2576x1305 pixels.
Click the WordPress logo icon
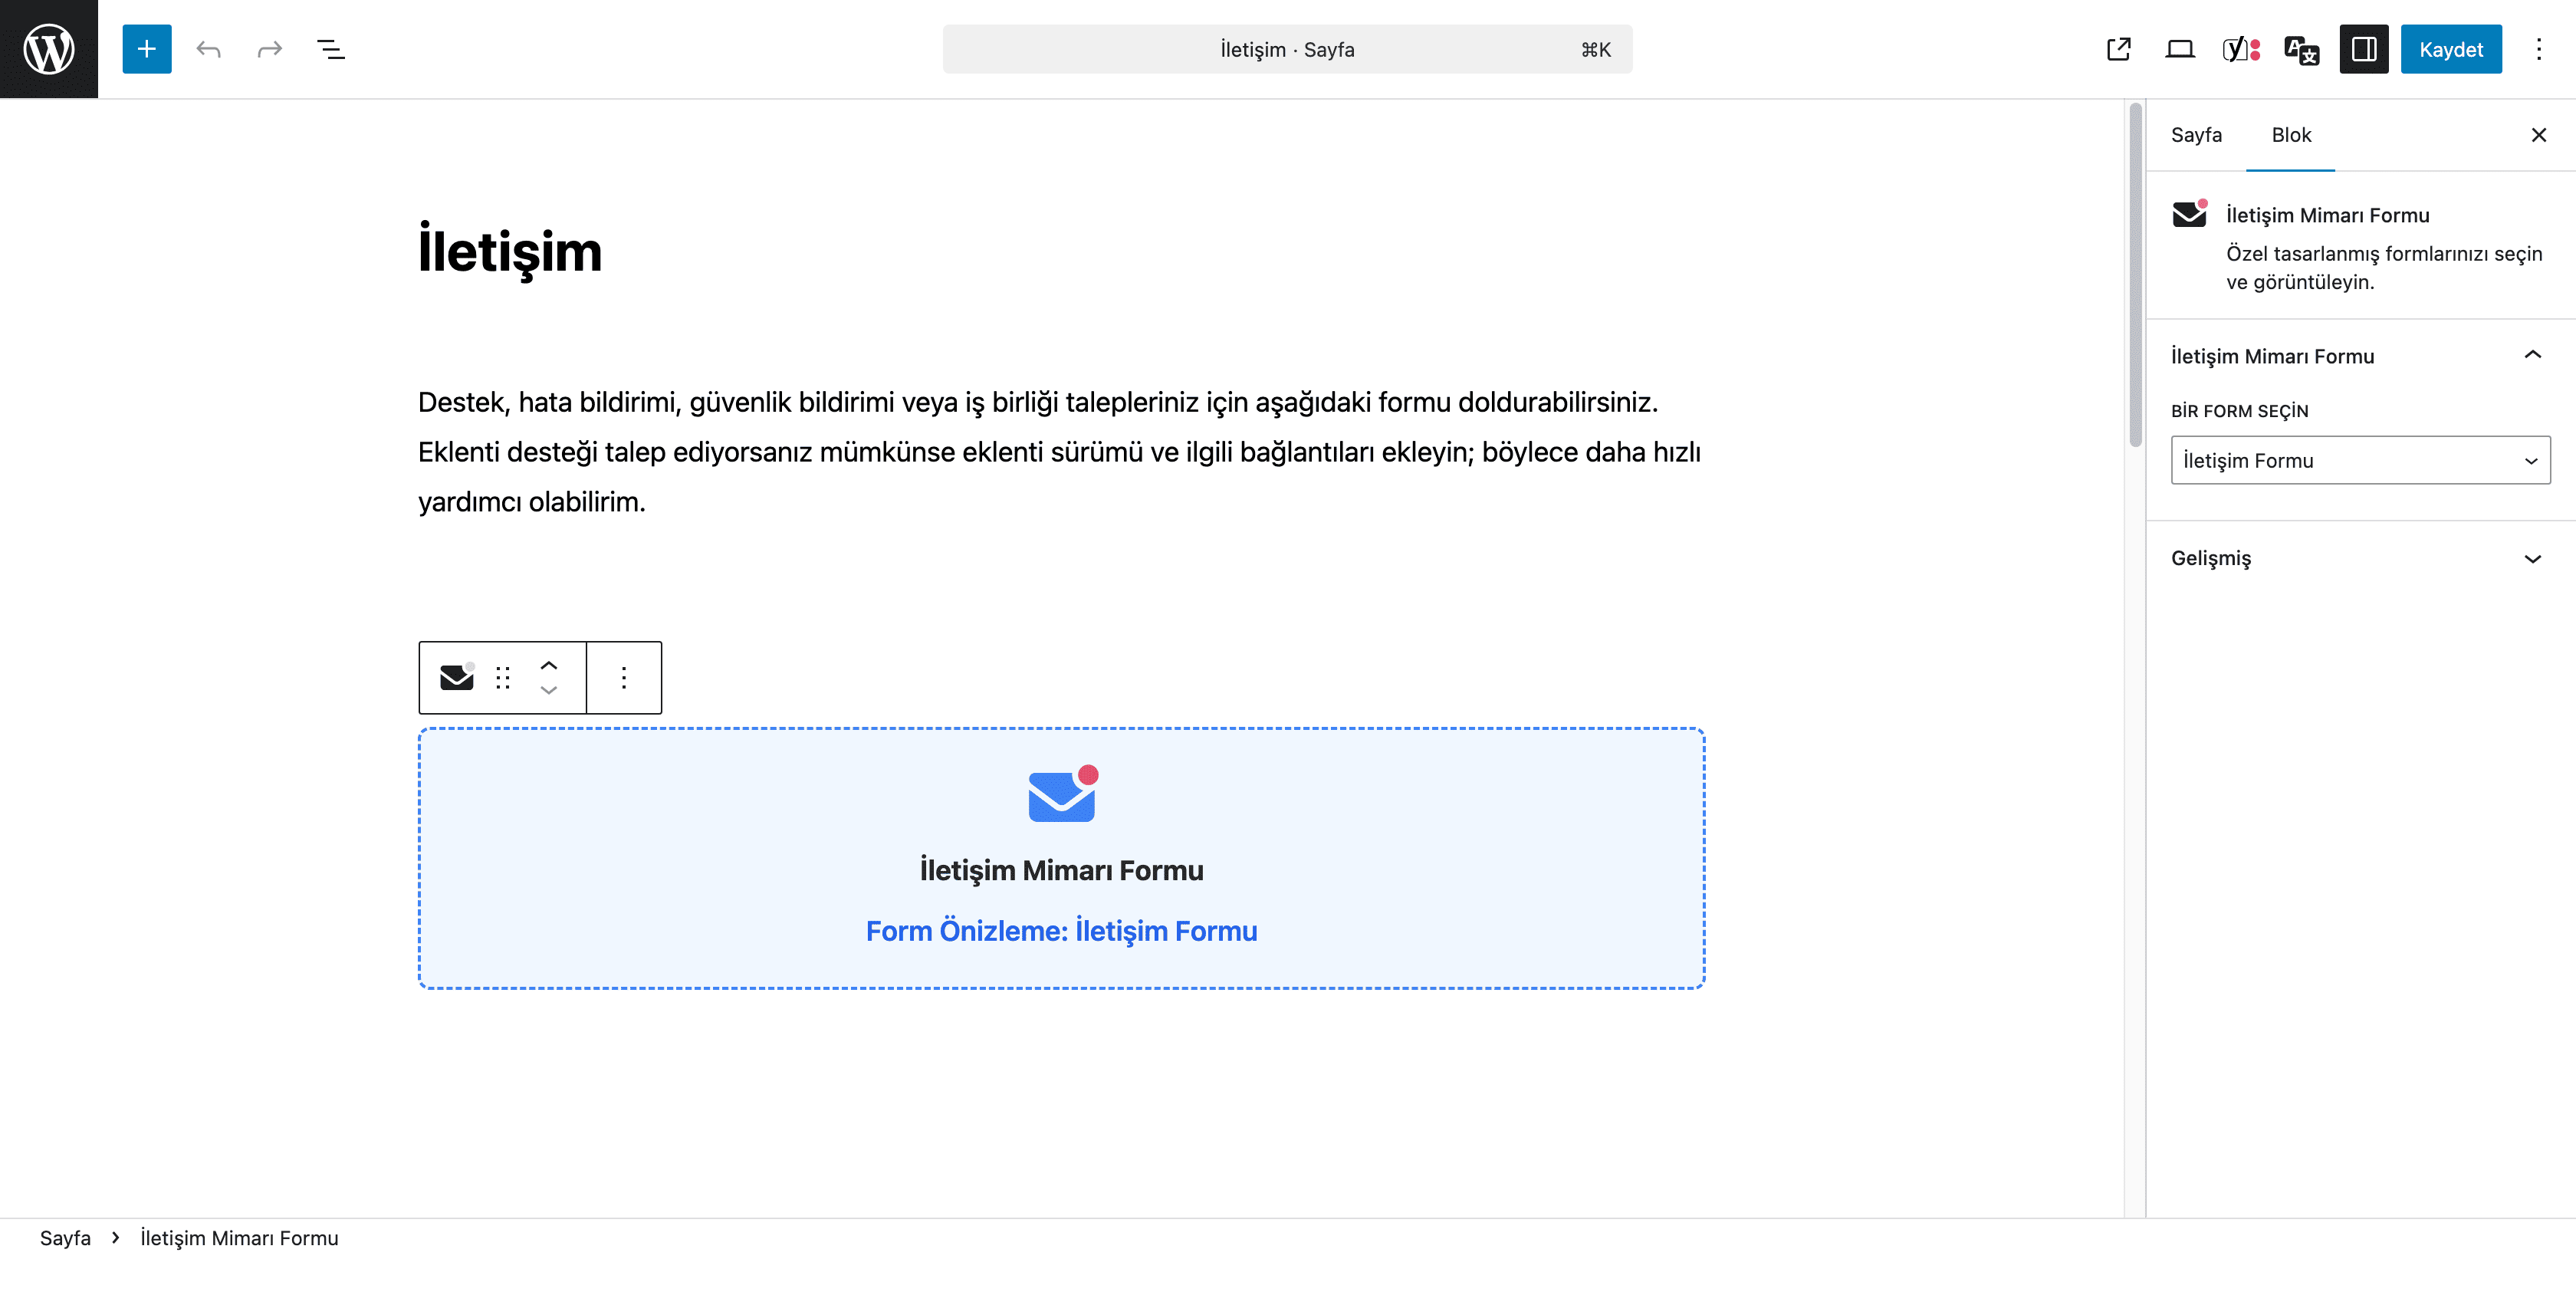pyautogui.click(x=49, y=49)
